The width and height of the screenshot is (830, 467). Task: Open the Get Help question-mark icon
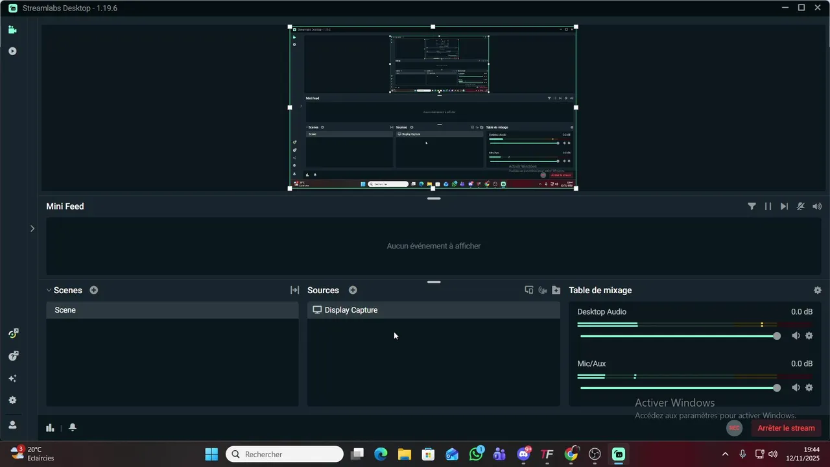[12, 356]
